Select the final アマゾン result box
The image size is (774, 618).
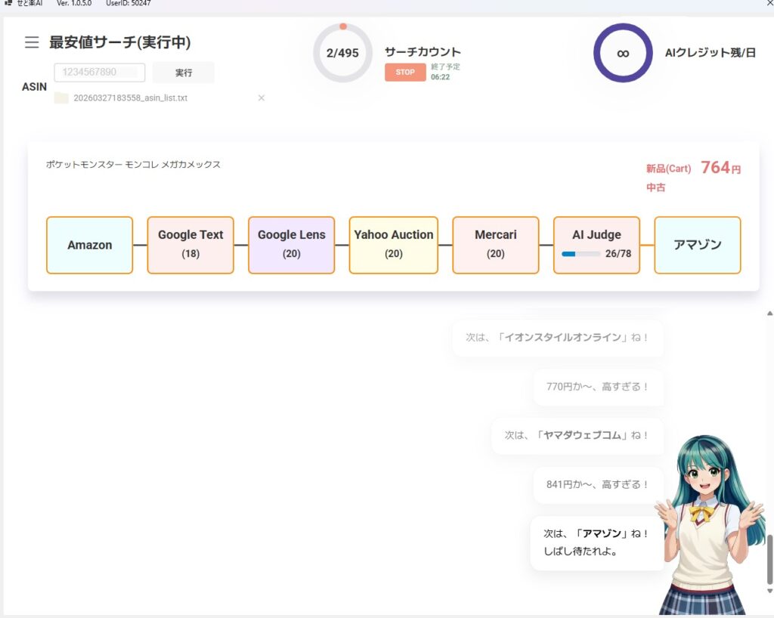(x=697, y=245)
